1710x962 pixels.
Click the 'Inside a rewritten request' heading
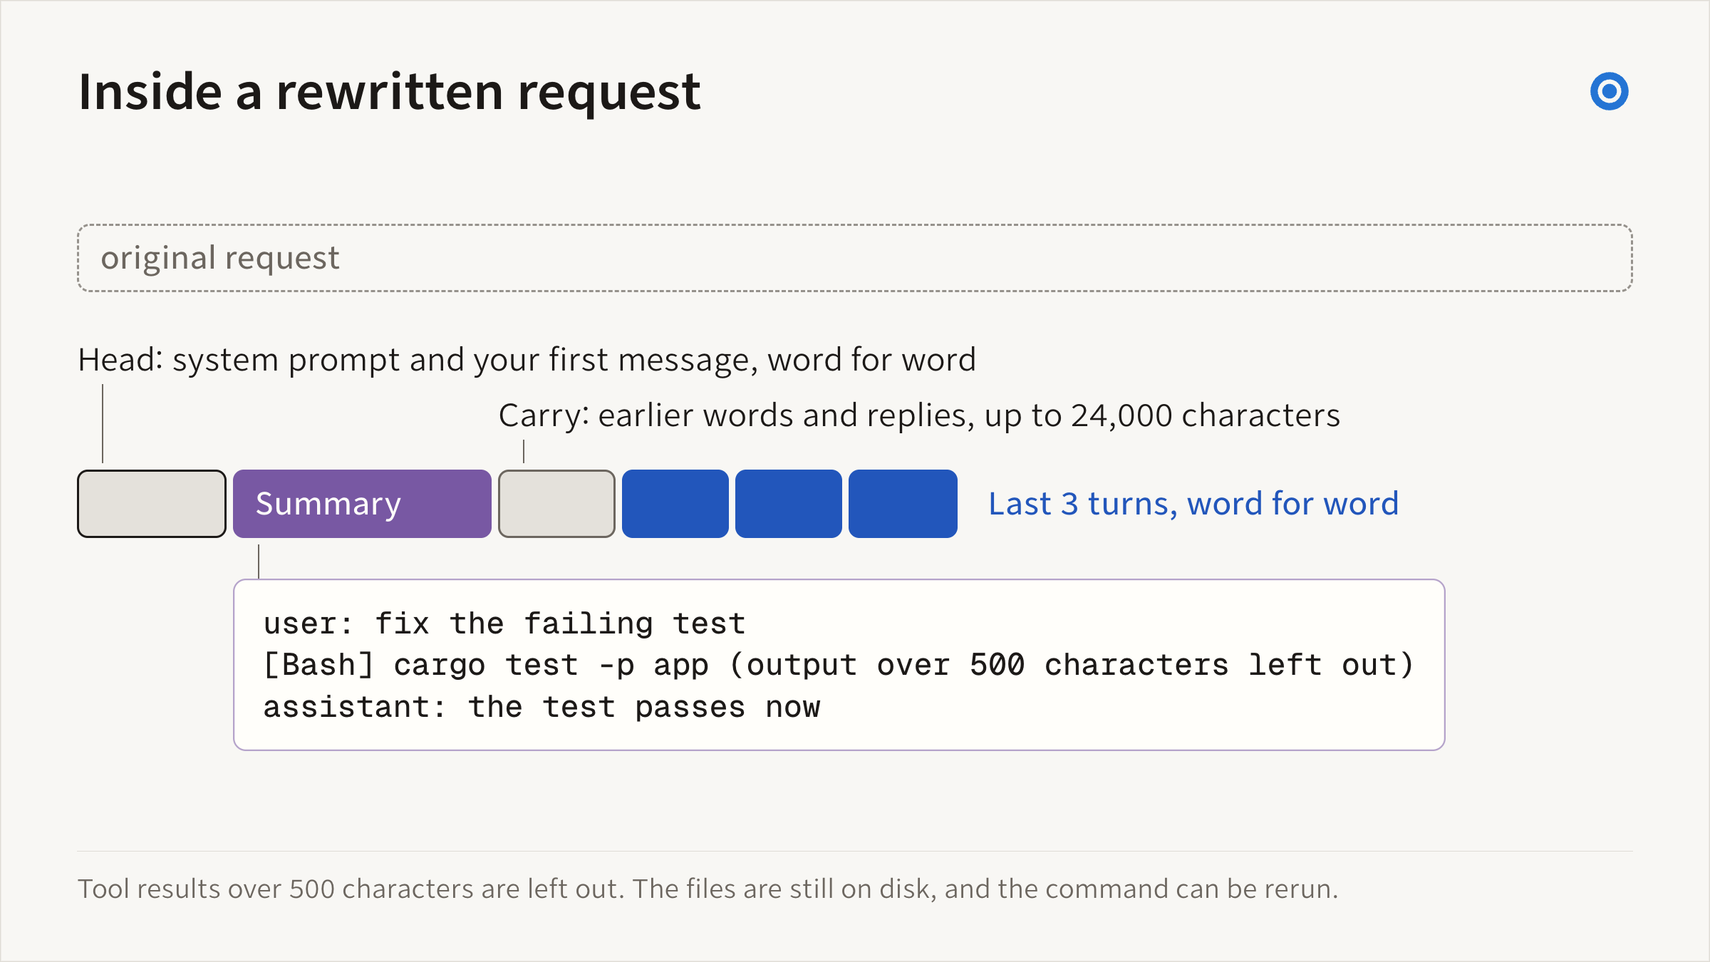[390, 93]
